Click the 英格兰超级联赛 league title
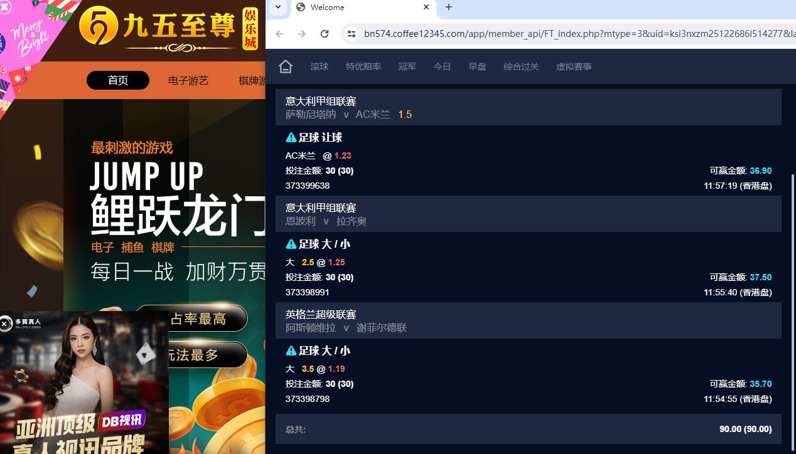The width and height of the screenshot is (796, 454). point(321,314)
